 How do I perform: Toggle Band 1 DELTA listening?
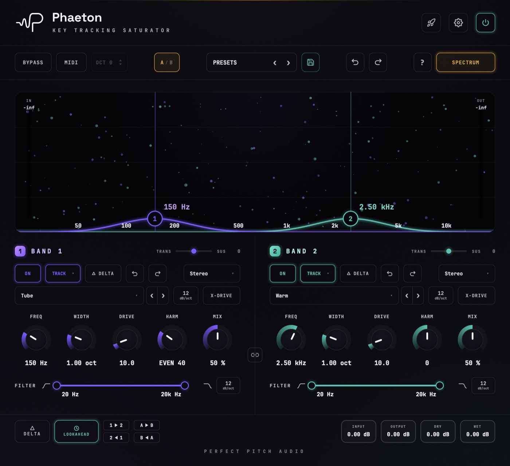103,273
